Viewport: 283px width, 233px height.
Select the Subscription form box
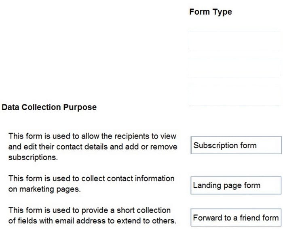click(x=236, y=145)
